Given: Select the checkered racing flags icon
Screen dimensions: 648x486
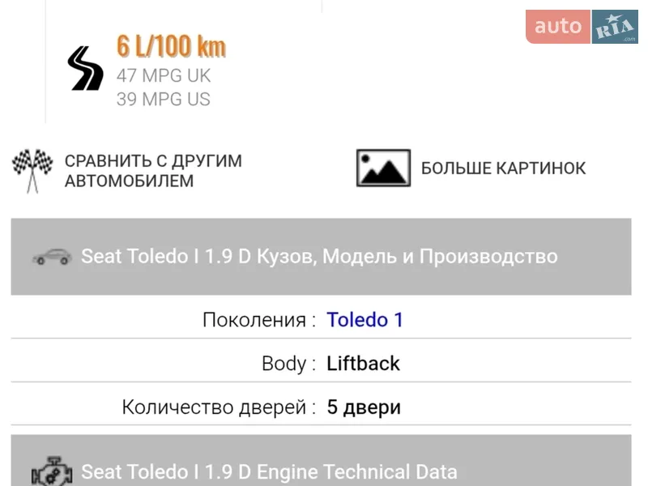Looking at the screenshot, I should tap(31, 167).
